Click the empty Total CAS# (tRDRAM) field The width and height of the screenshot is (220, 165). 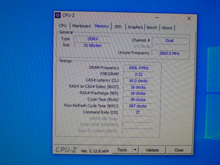click(137, 125)
